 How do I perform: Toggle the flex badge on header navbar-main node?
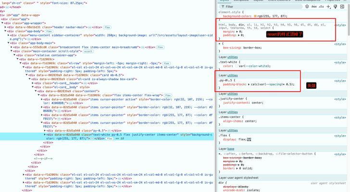(107, 27)
